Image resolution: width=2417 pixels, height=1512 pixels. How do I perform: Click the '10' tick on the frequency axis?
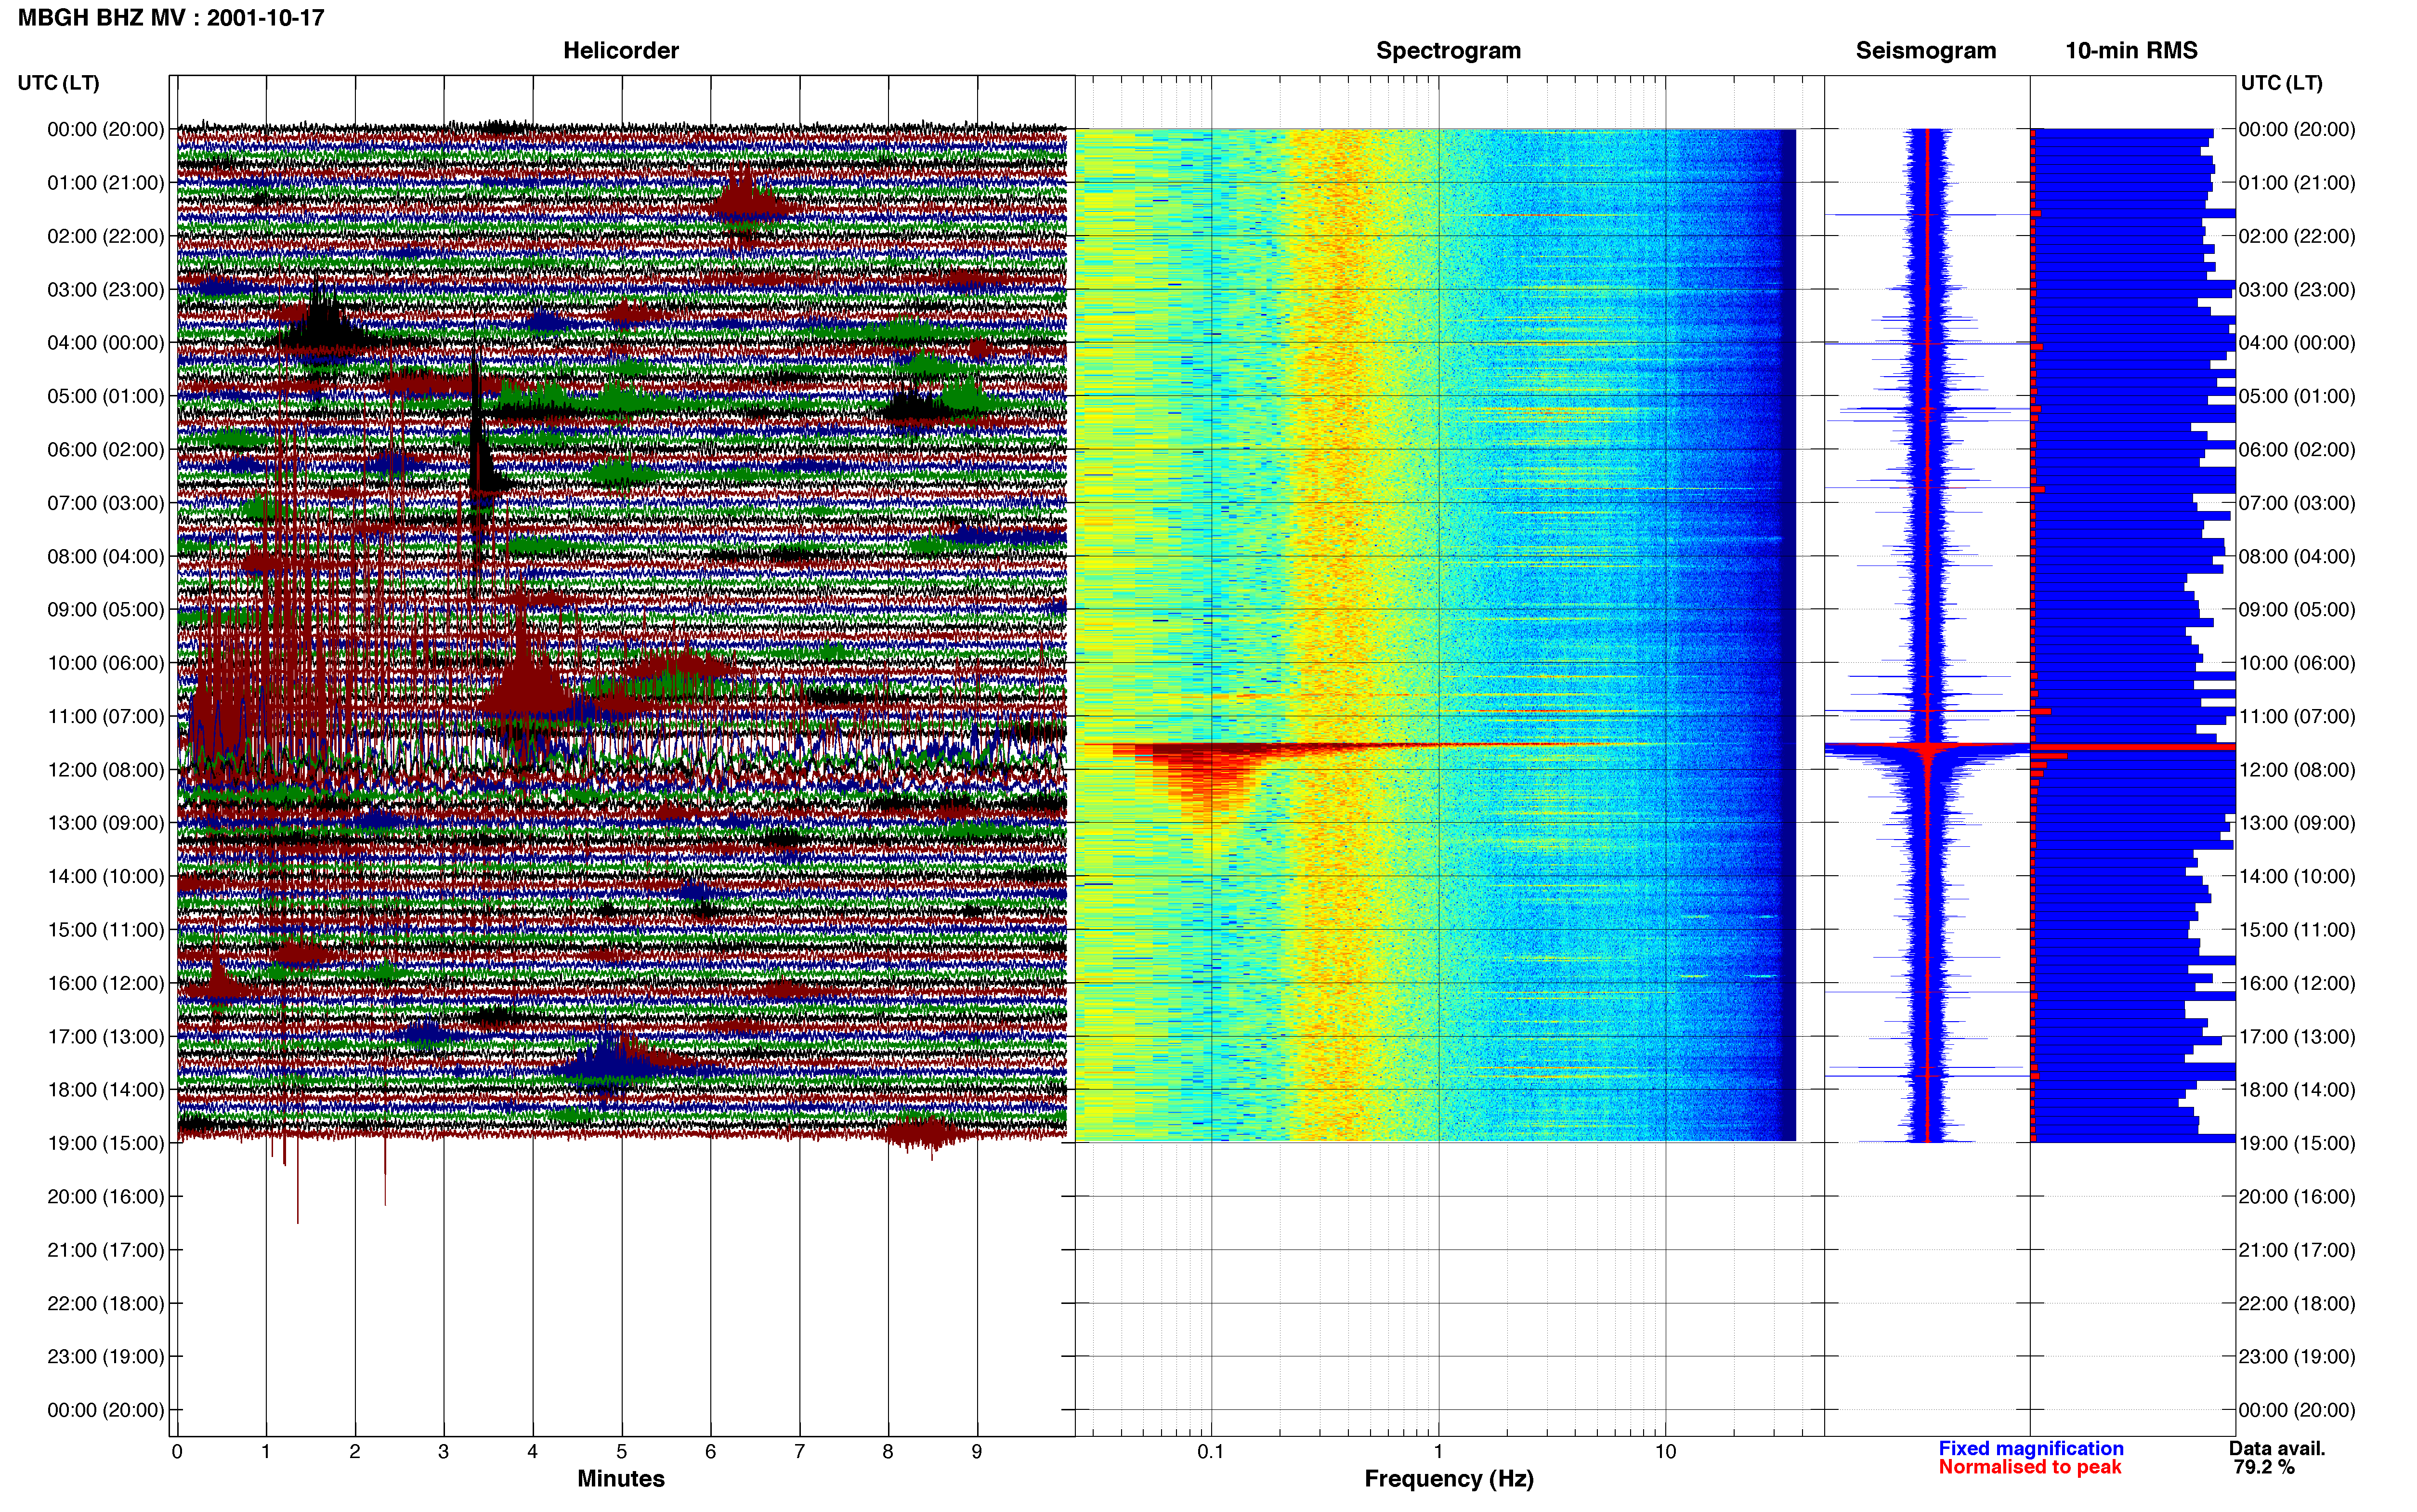click(1665, 1451)
